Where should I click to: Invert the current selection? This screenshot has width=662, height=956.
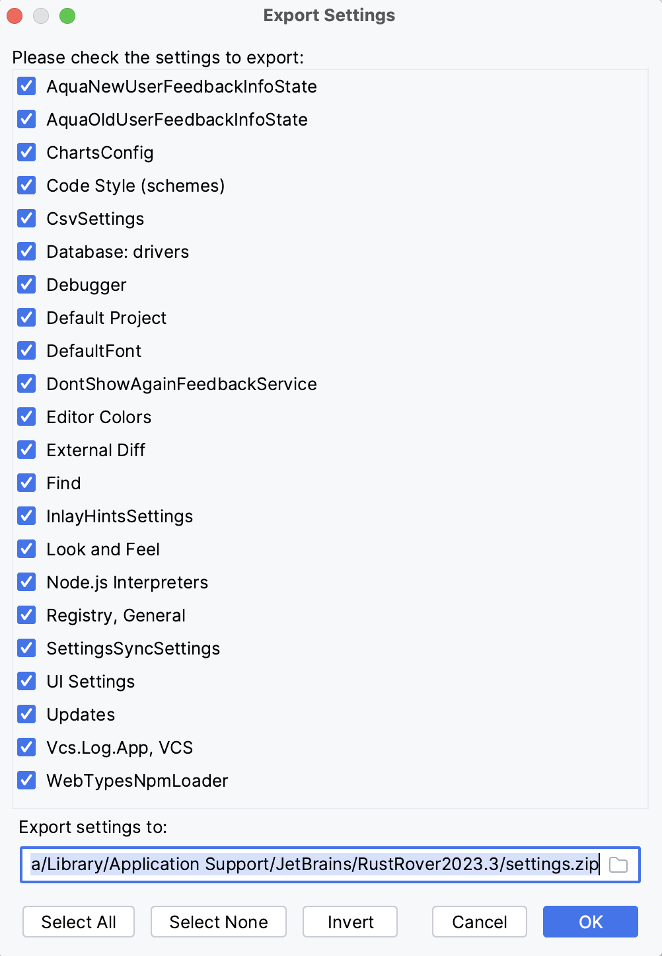(349, 922)
